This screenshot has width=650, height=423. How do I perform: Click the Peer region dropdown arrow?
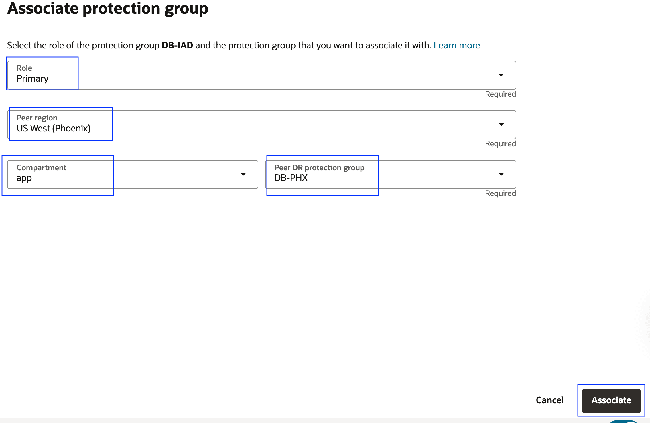501,124
